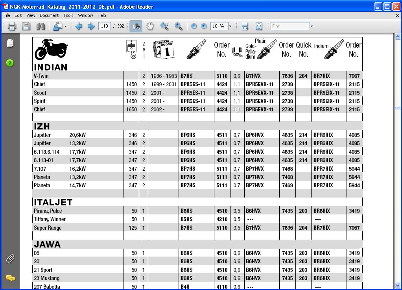402x290 pixels.
Task: Click scrollbar down arrow
Action: point(398,285)
